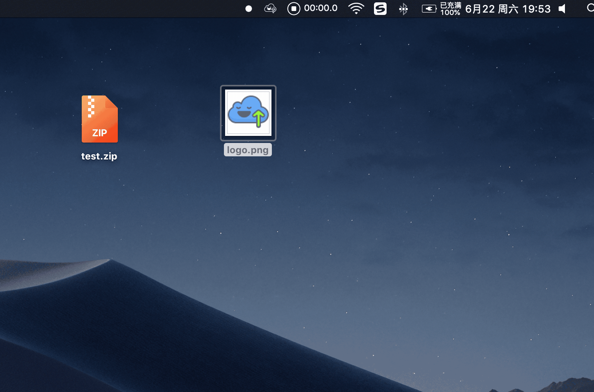Open the date and time 19:53 menu
This screenshot has width=594, height=392.
point(508,9)
